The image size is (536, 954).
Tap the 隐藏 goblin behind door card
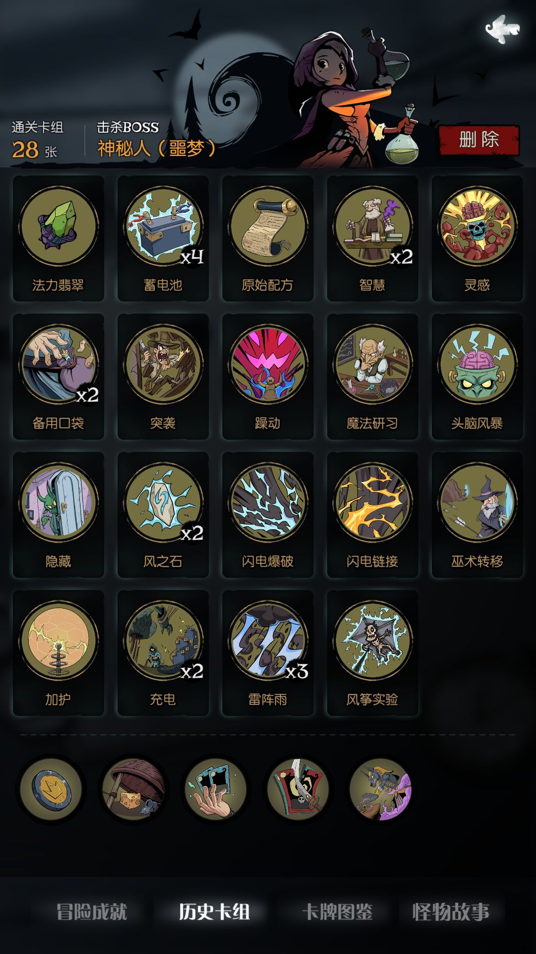pyautogui.click(x=59, y=515)
